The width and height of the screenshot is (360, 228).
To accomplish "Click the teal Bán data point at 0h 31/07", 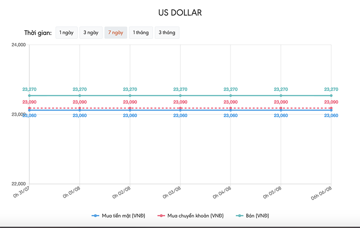I will click(30, 96).
